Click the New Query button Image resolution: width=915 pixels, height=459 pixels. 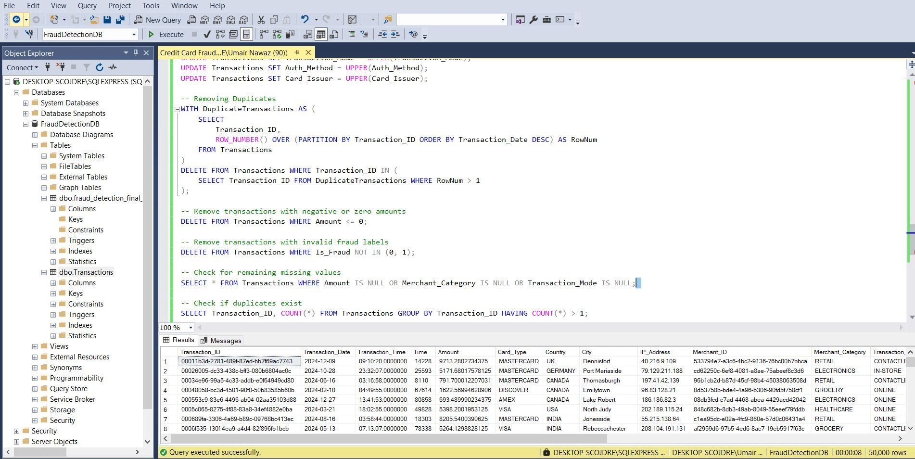coord(158,20)
